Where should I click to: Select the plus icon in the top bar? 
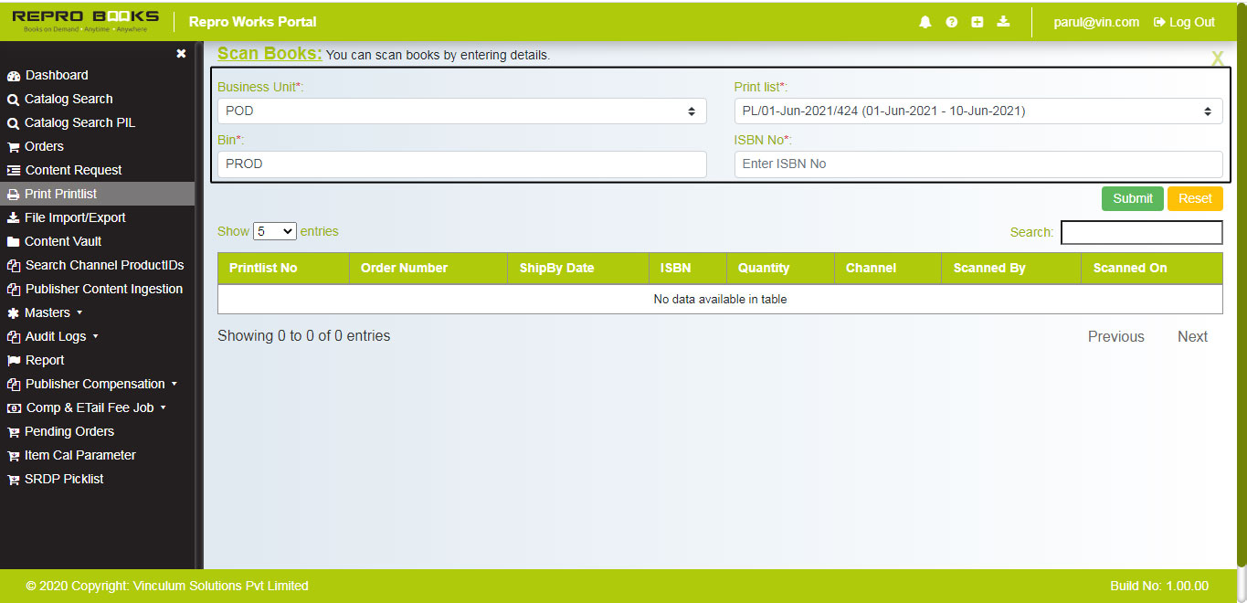(977, 21)
